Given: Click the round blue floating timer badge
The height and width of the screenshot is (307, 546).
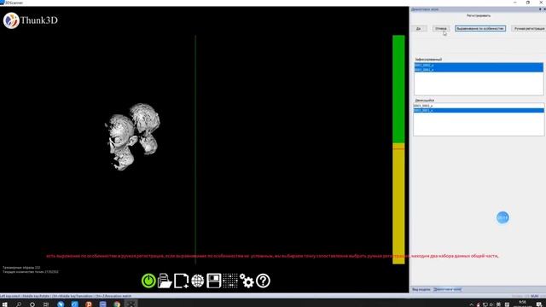Looking at the screenshot, I should tap(502, 217).
